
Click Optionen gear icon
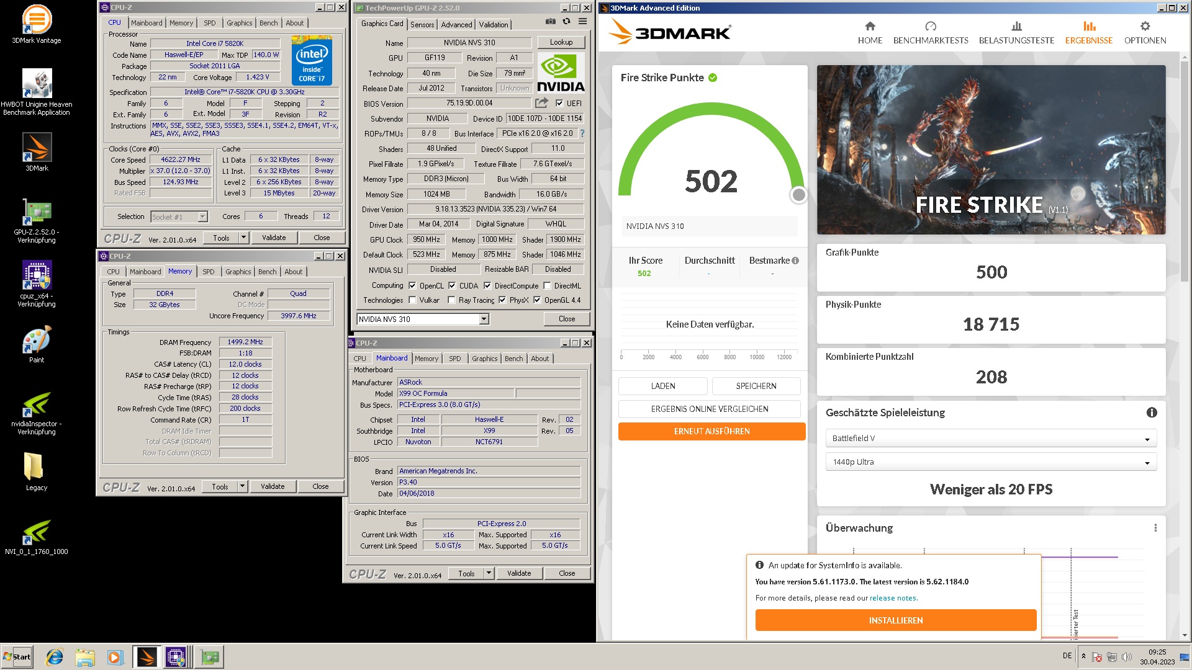1145,26
